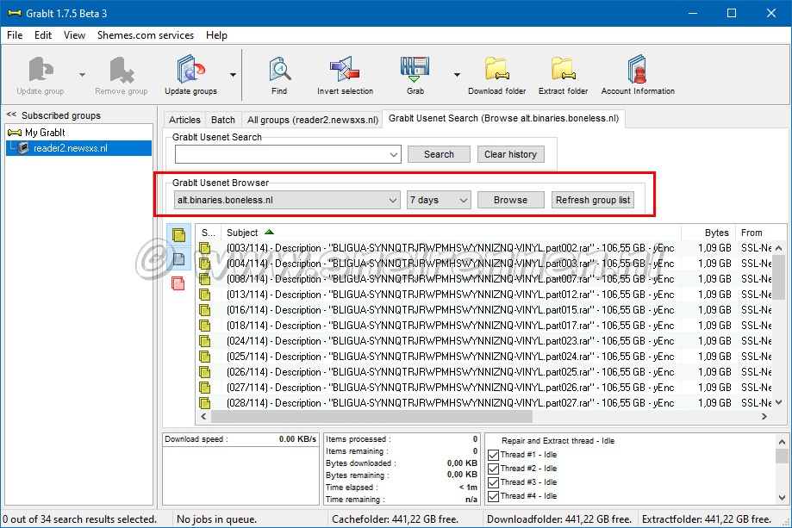Click the yellow complete-files filter icon

click(x=178, y=235)
